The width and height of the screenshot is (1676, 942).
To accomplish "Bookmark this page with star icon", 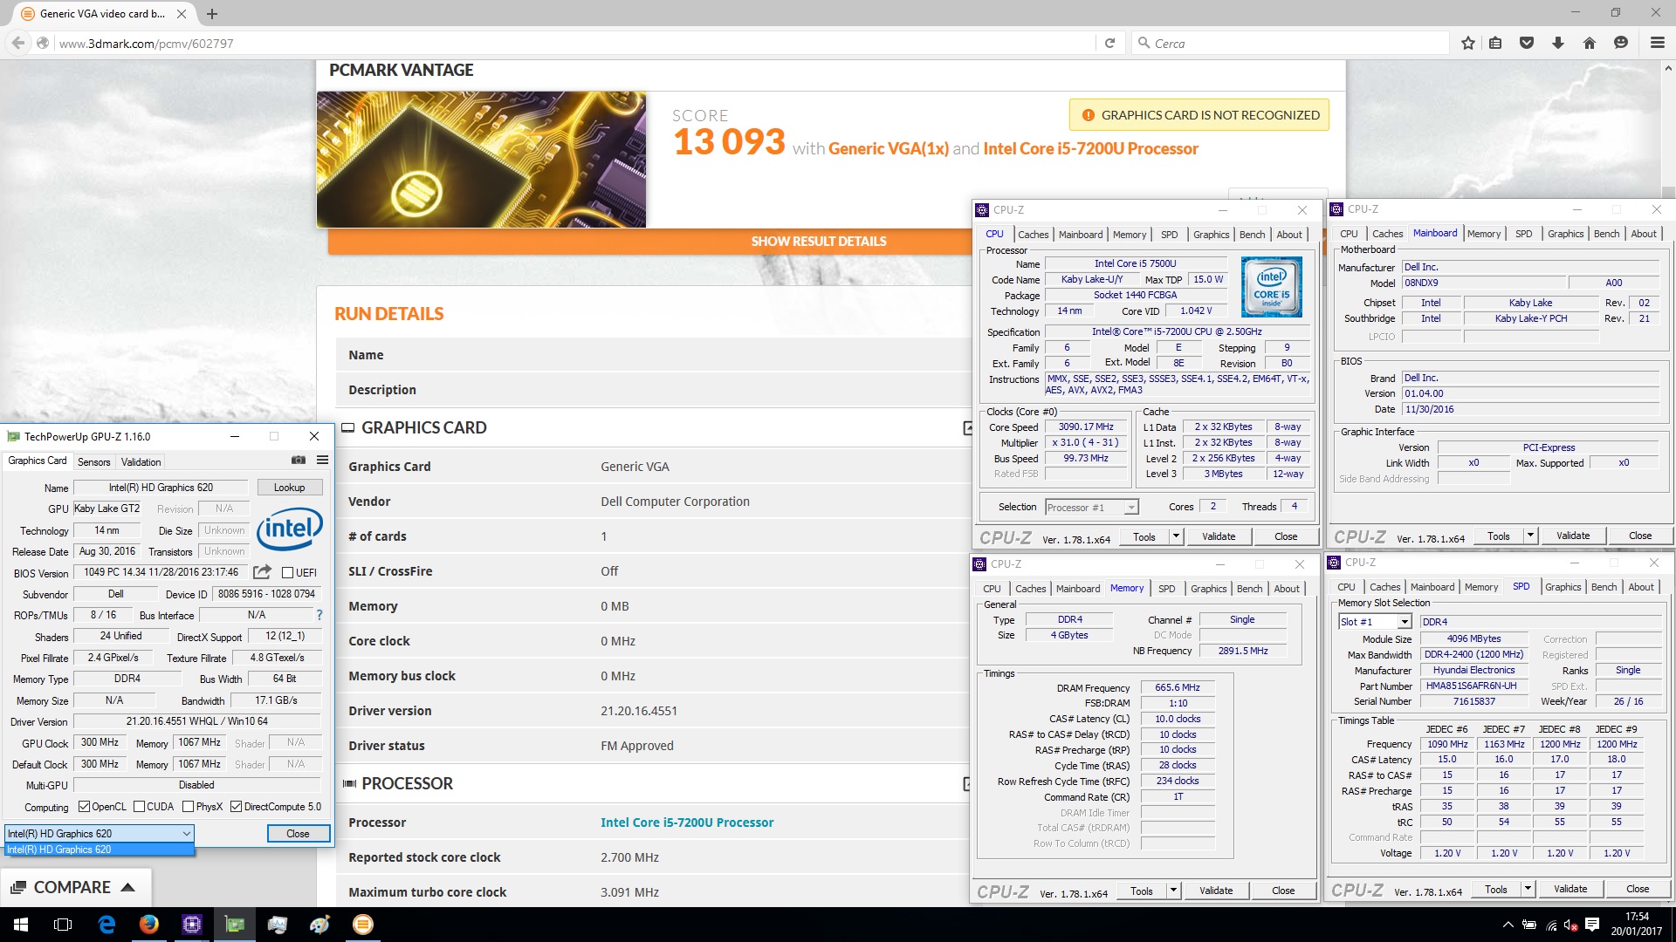I will pyautogui.click(x=1468, y=43).
